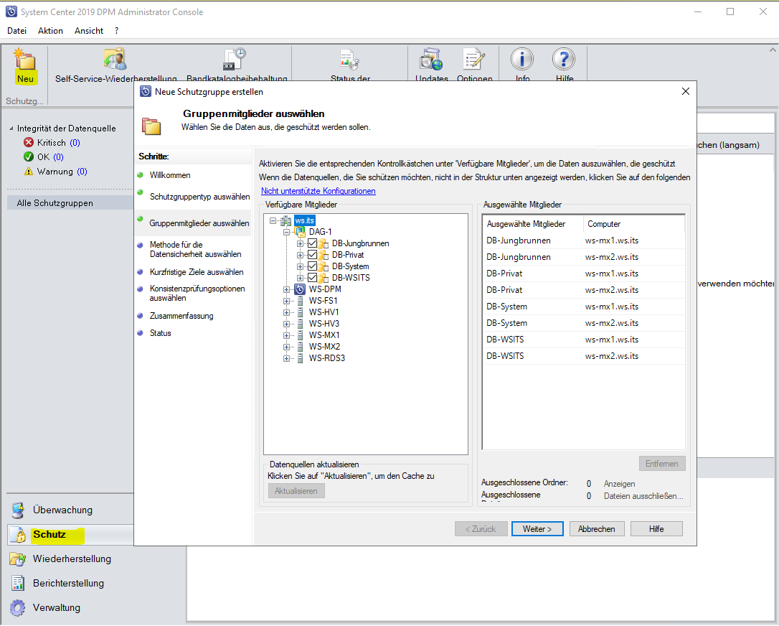Click the Info toolbar icon
This screenshot has height=626, width=779.
522,59
